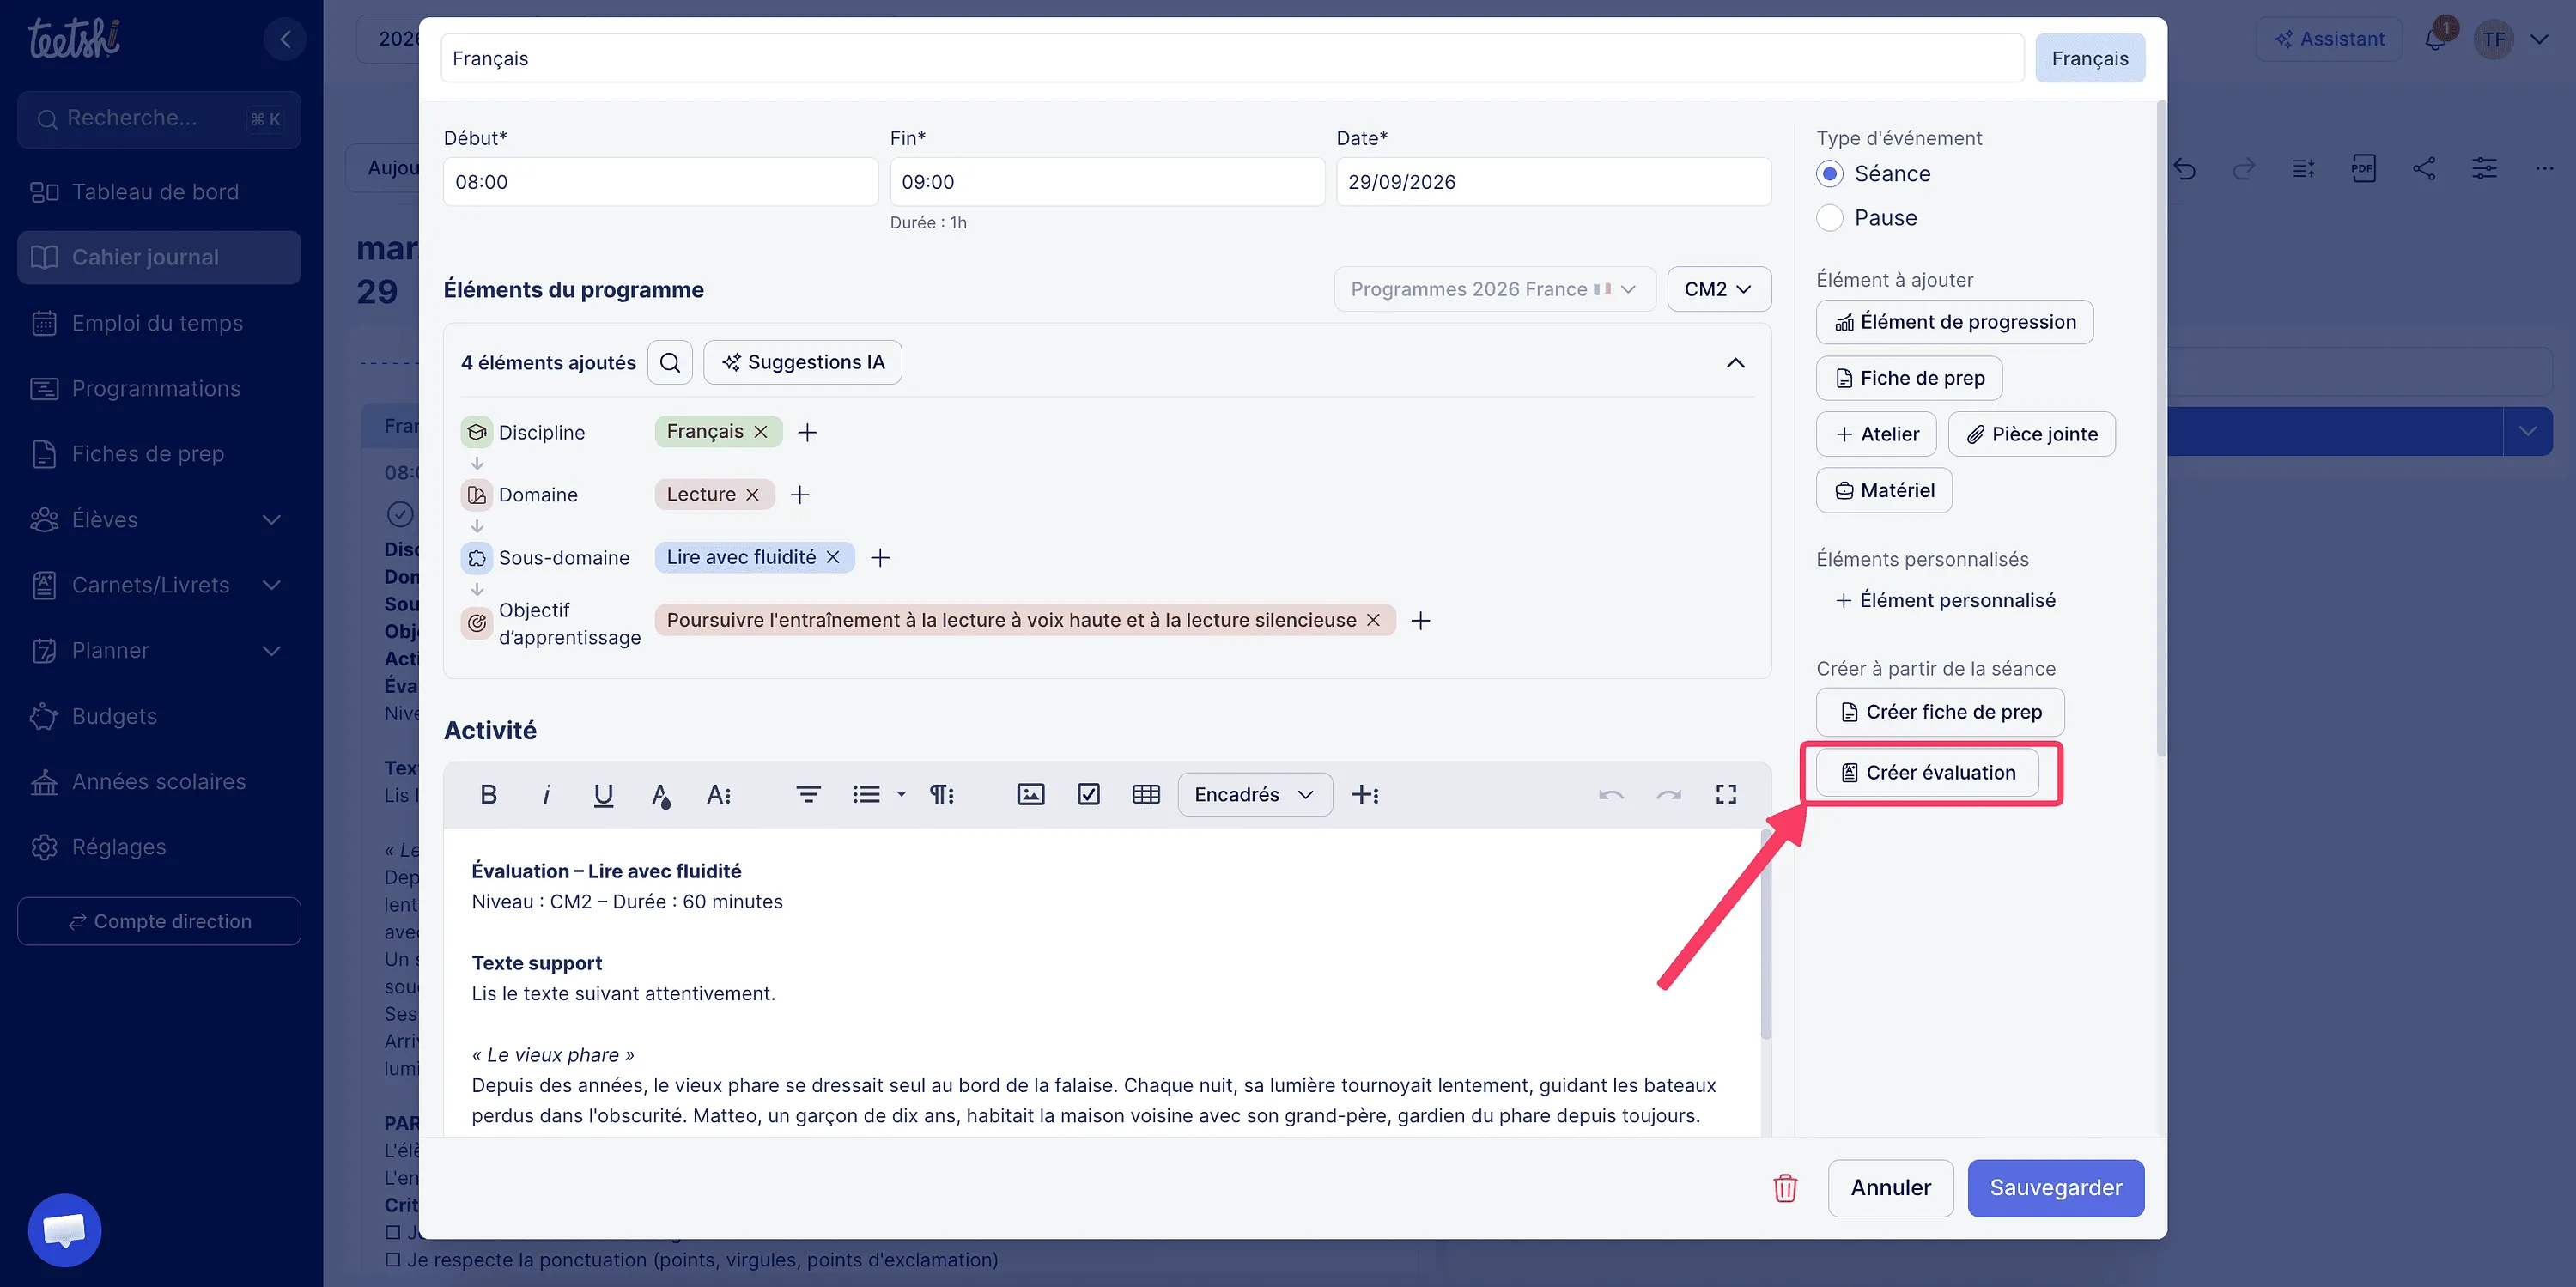Open Fiches de prep in sidebar

158,453
